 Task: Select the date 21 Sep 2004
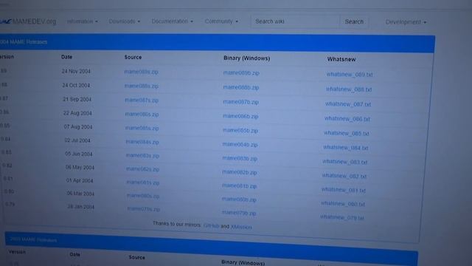pos(77,99)
